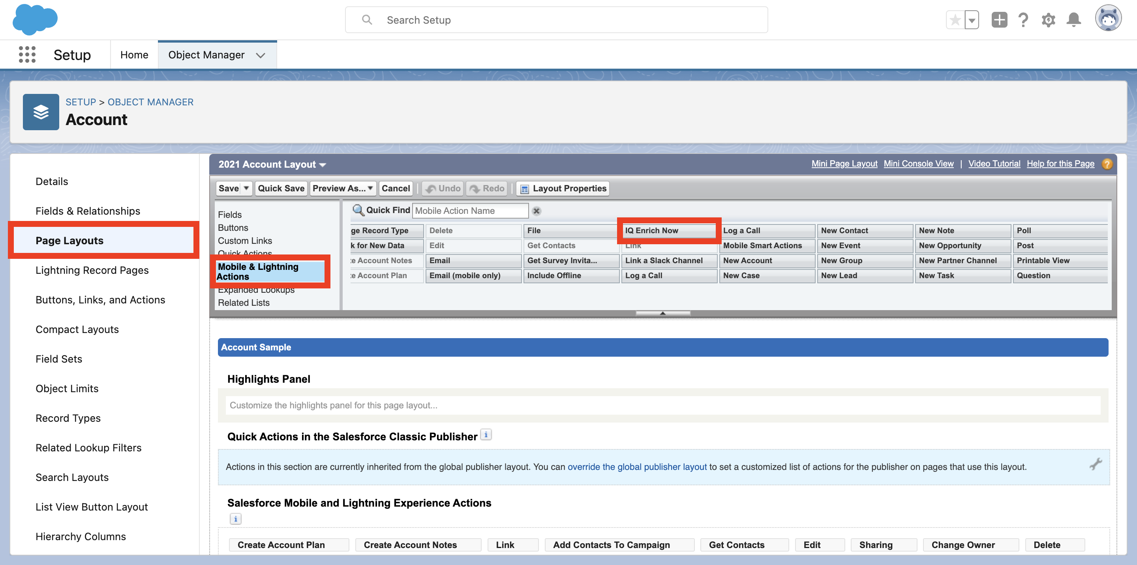Open the Video Tutorial link
Viewport: 1137px width, 565px height.
click(x=994, y=164)
